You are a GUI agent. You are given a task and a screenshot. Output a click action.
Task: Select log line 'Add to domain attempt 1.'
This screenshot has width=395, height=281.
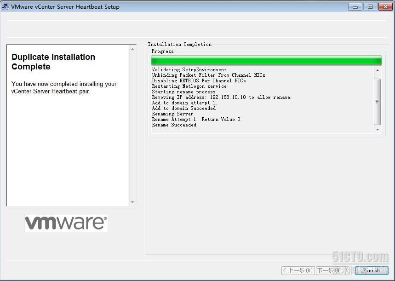pos(184,103)
